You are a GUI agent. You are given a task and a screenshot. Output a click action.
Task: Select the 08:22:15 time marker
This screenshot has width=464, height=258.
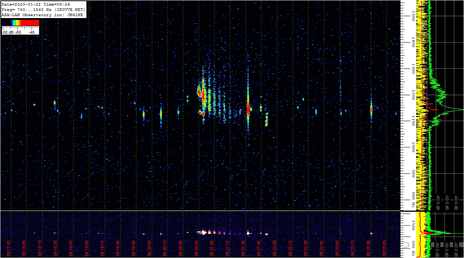[291, 248]
